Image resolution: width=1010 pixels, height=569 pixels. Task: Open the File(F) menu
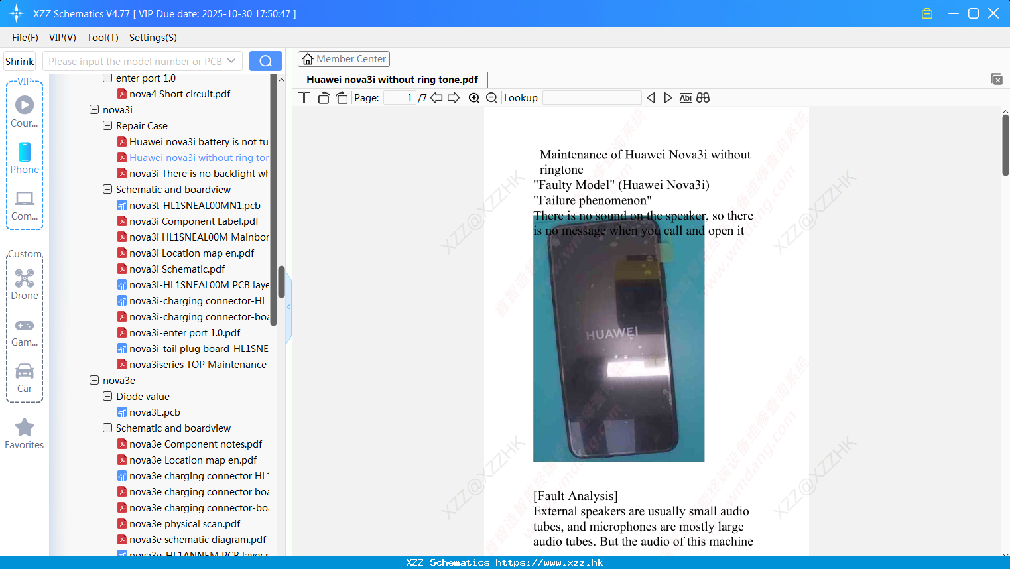(x=25, y=38)
